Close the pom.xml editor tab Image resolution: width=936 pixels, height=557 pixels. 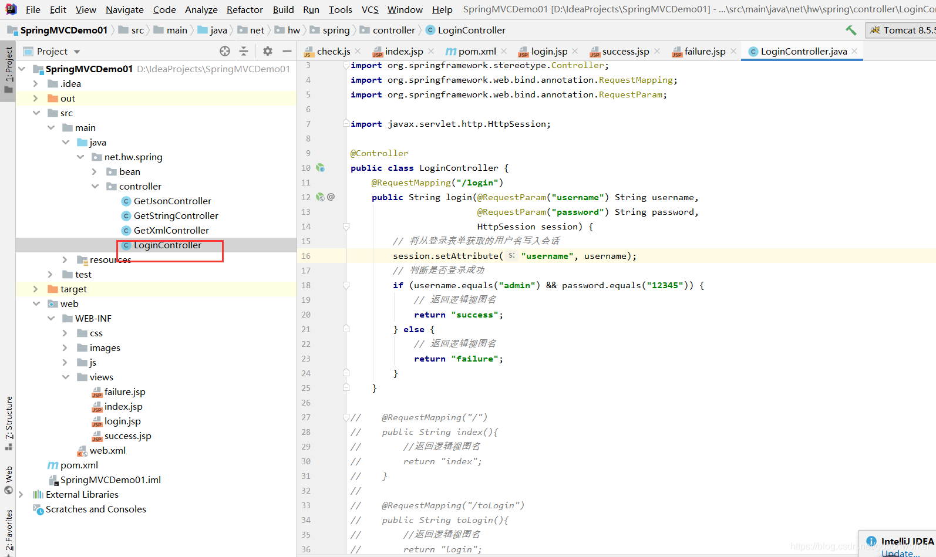(x=504, y=52)
